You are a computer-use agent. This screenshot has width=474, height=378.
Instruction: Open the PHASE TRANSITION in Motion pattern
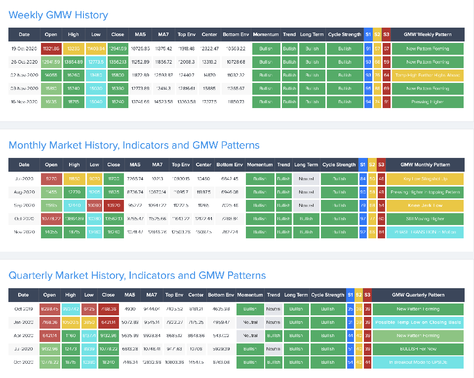click(425, 232)
